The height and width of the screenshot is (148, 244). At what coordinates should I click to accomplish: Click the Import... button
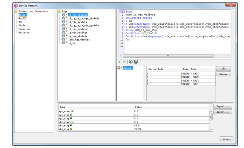click(222, 106)
